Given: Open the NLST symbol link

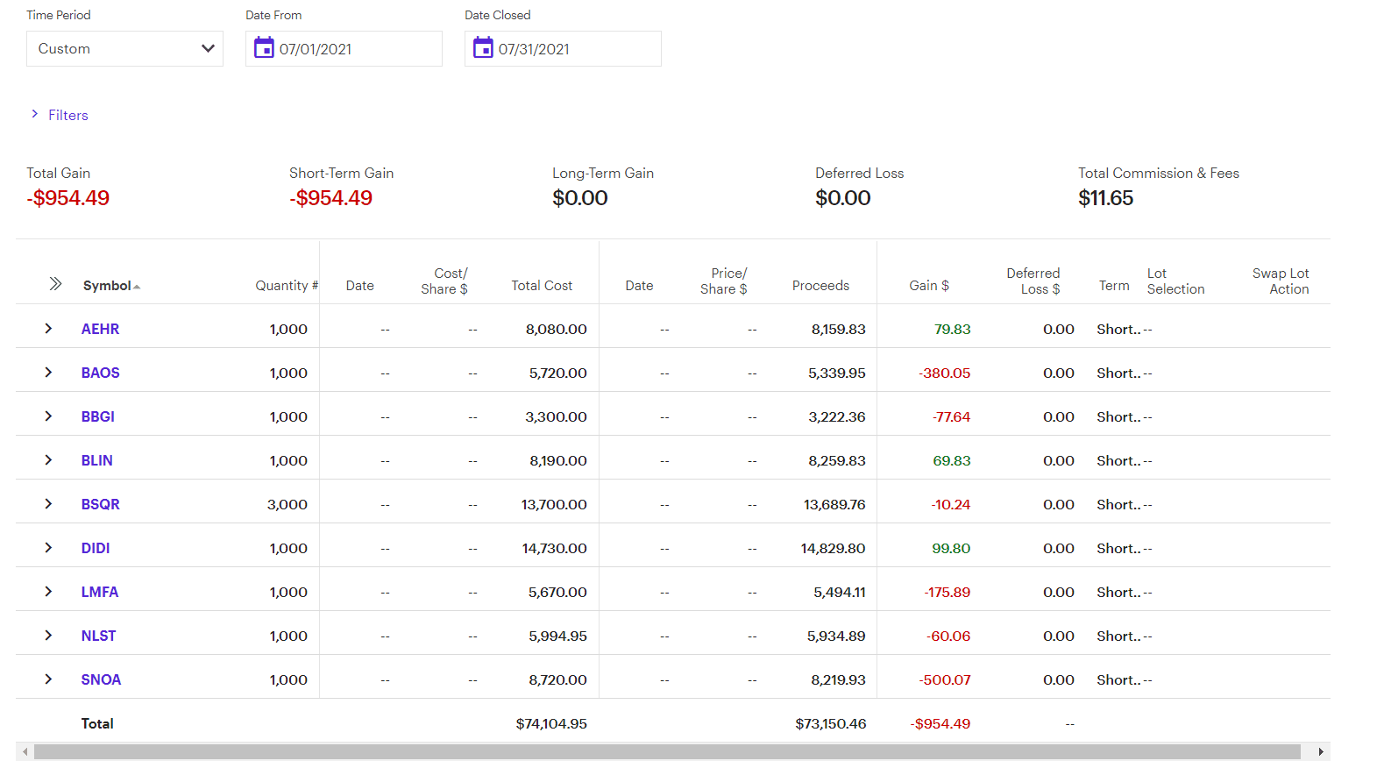Looking at the screenshot, I should (x=99, y=636).
